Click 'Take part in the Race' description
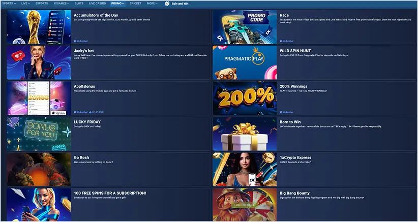The image size is (418, 222). (x=346, y=21)
